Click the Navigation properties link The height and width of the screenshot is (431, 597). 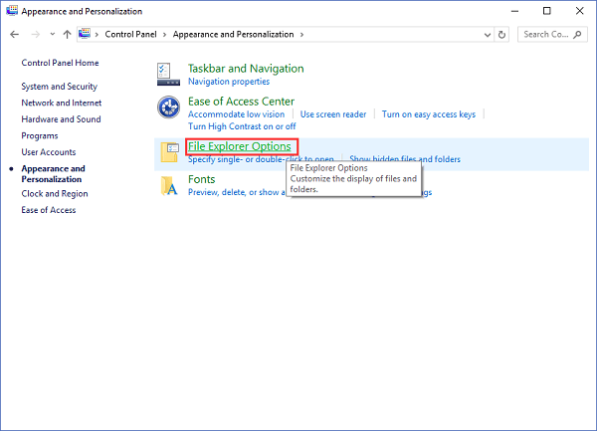pos(228,81)
